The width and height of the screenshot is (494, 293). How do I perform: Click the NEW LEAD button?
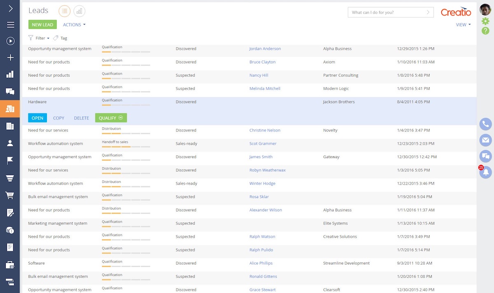coord(42,25)
